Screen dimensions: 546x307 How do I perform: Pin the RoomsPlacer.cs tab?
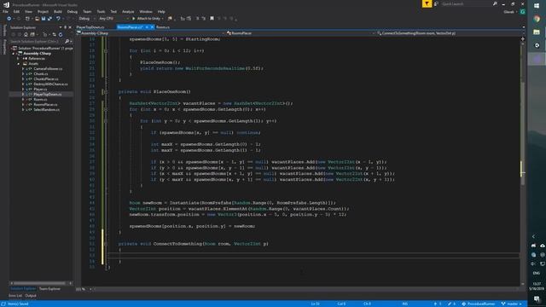(147, 27)
